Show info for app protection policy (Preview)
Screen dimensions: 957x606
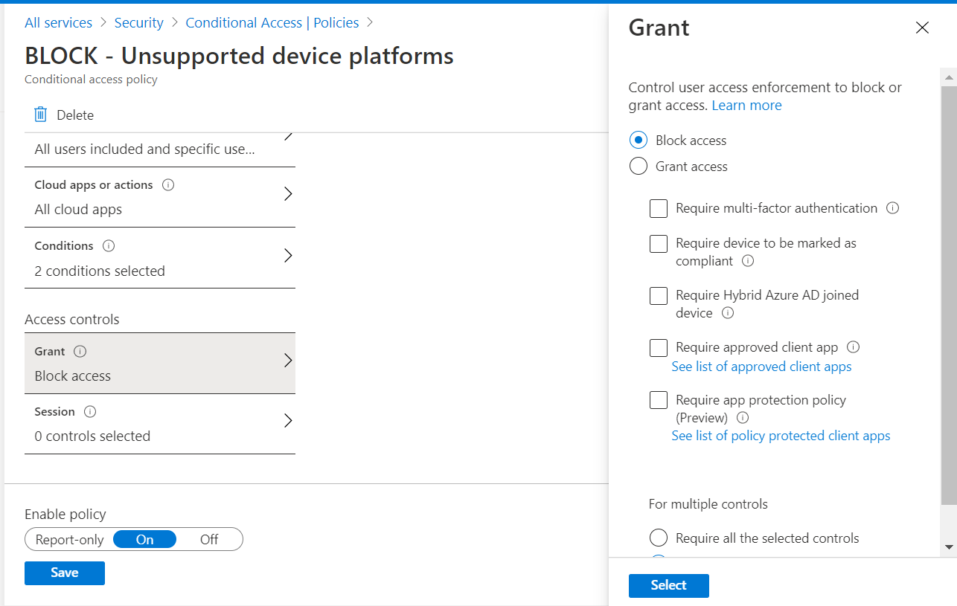coord(742,418)
